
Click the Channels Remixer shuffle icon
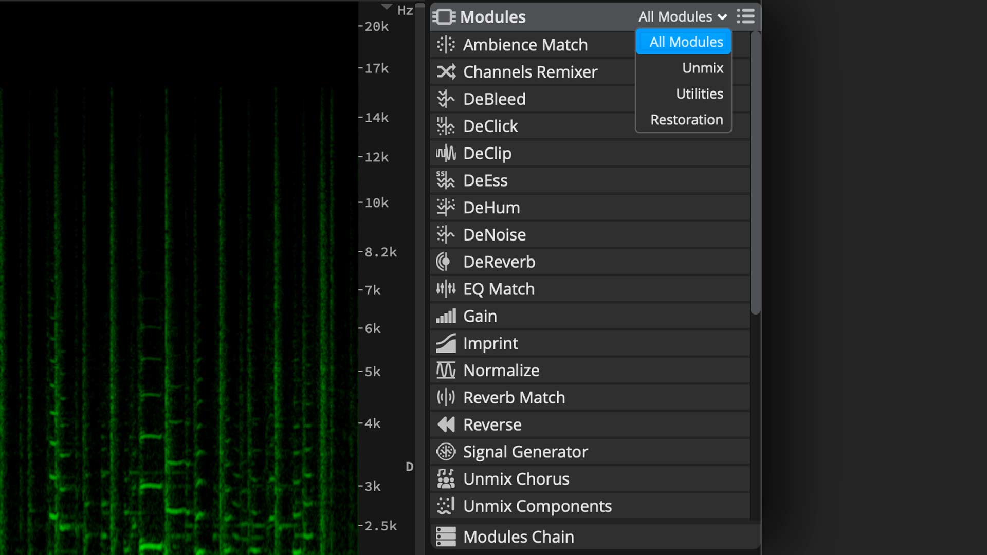pos(446,72)
